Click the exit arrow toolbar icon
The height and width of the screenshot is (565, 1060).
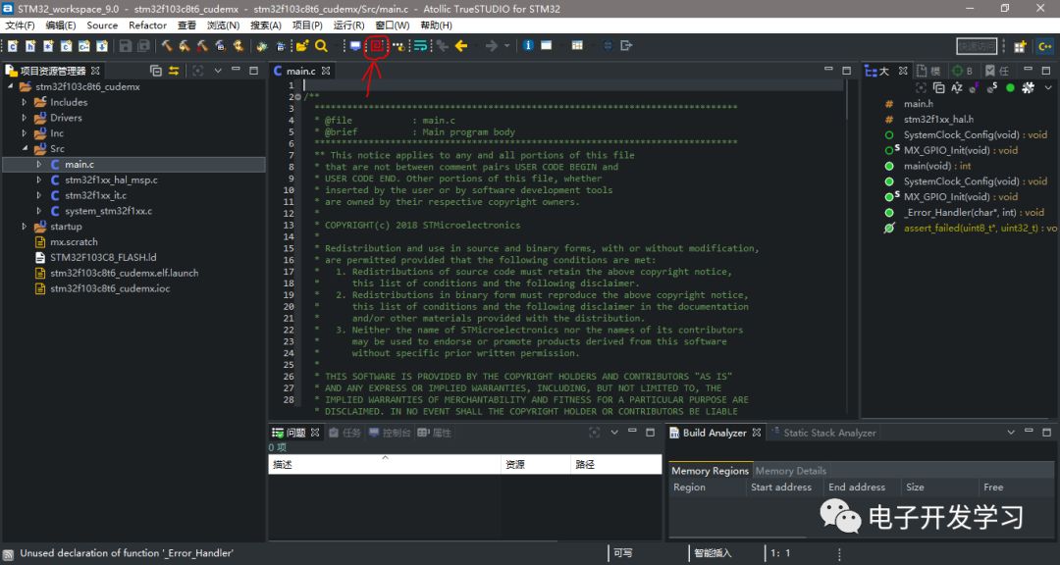tap(626, 46)
